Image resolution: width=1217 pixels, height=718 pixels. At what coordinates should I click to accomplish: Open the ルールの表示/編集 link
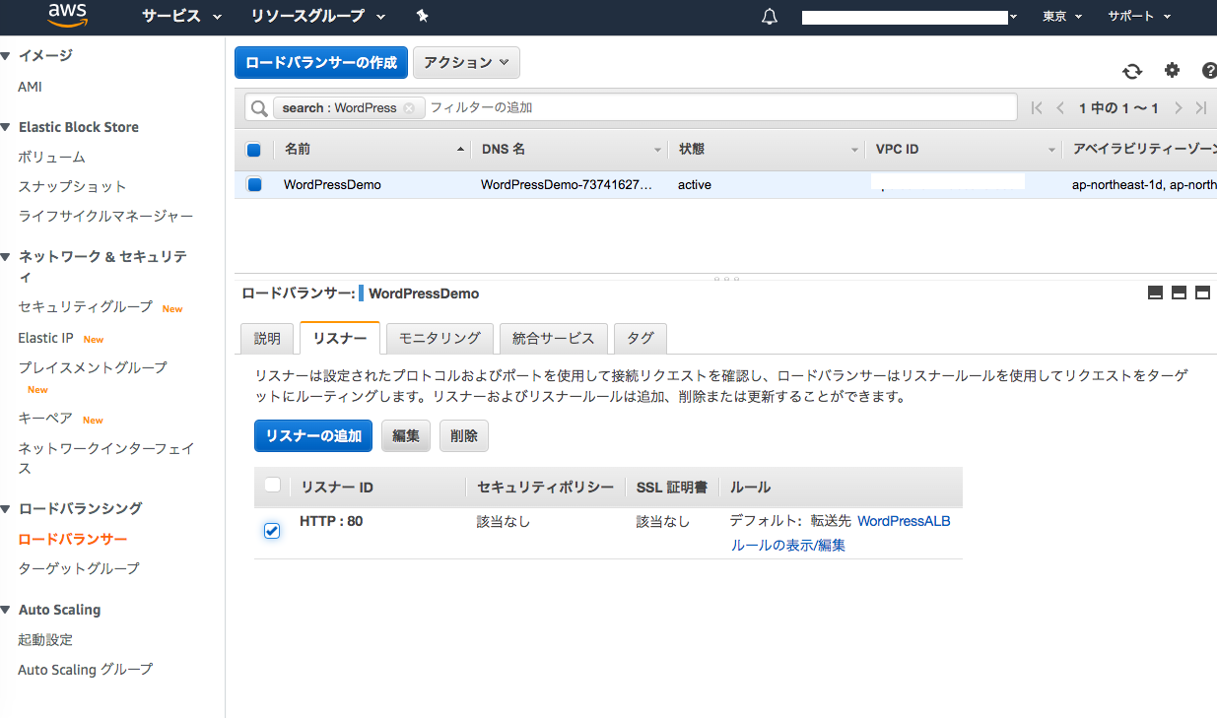click(787, 545)
